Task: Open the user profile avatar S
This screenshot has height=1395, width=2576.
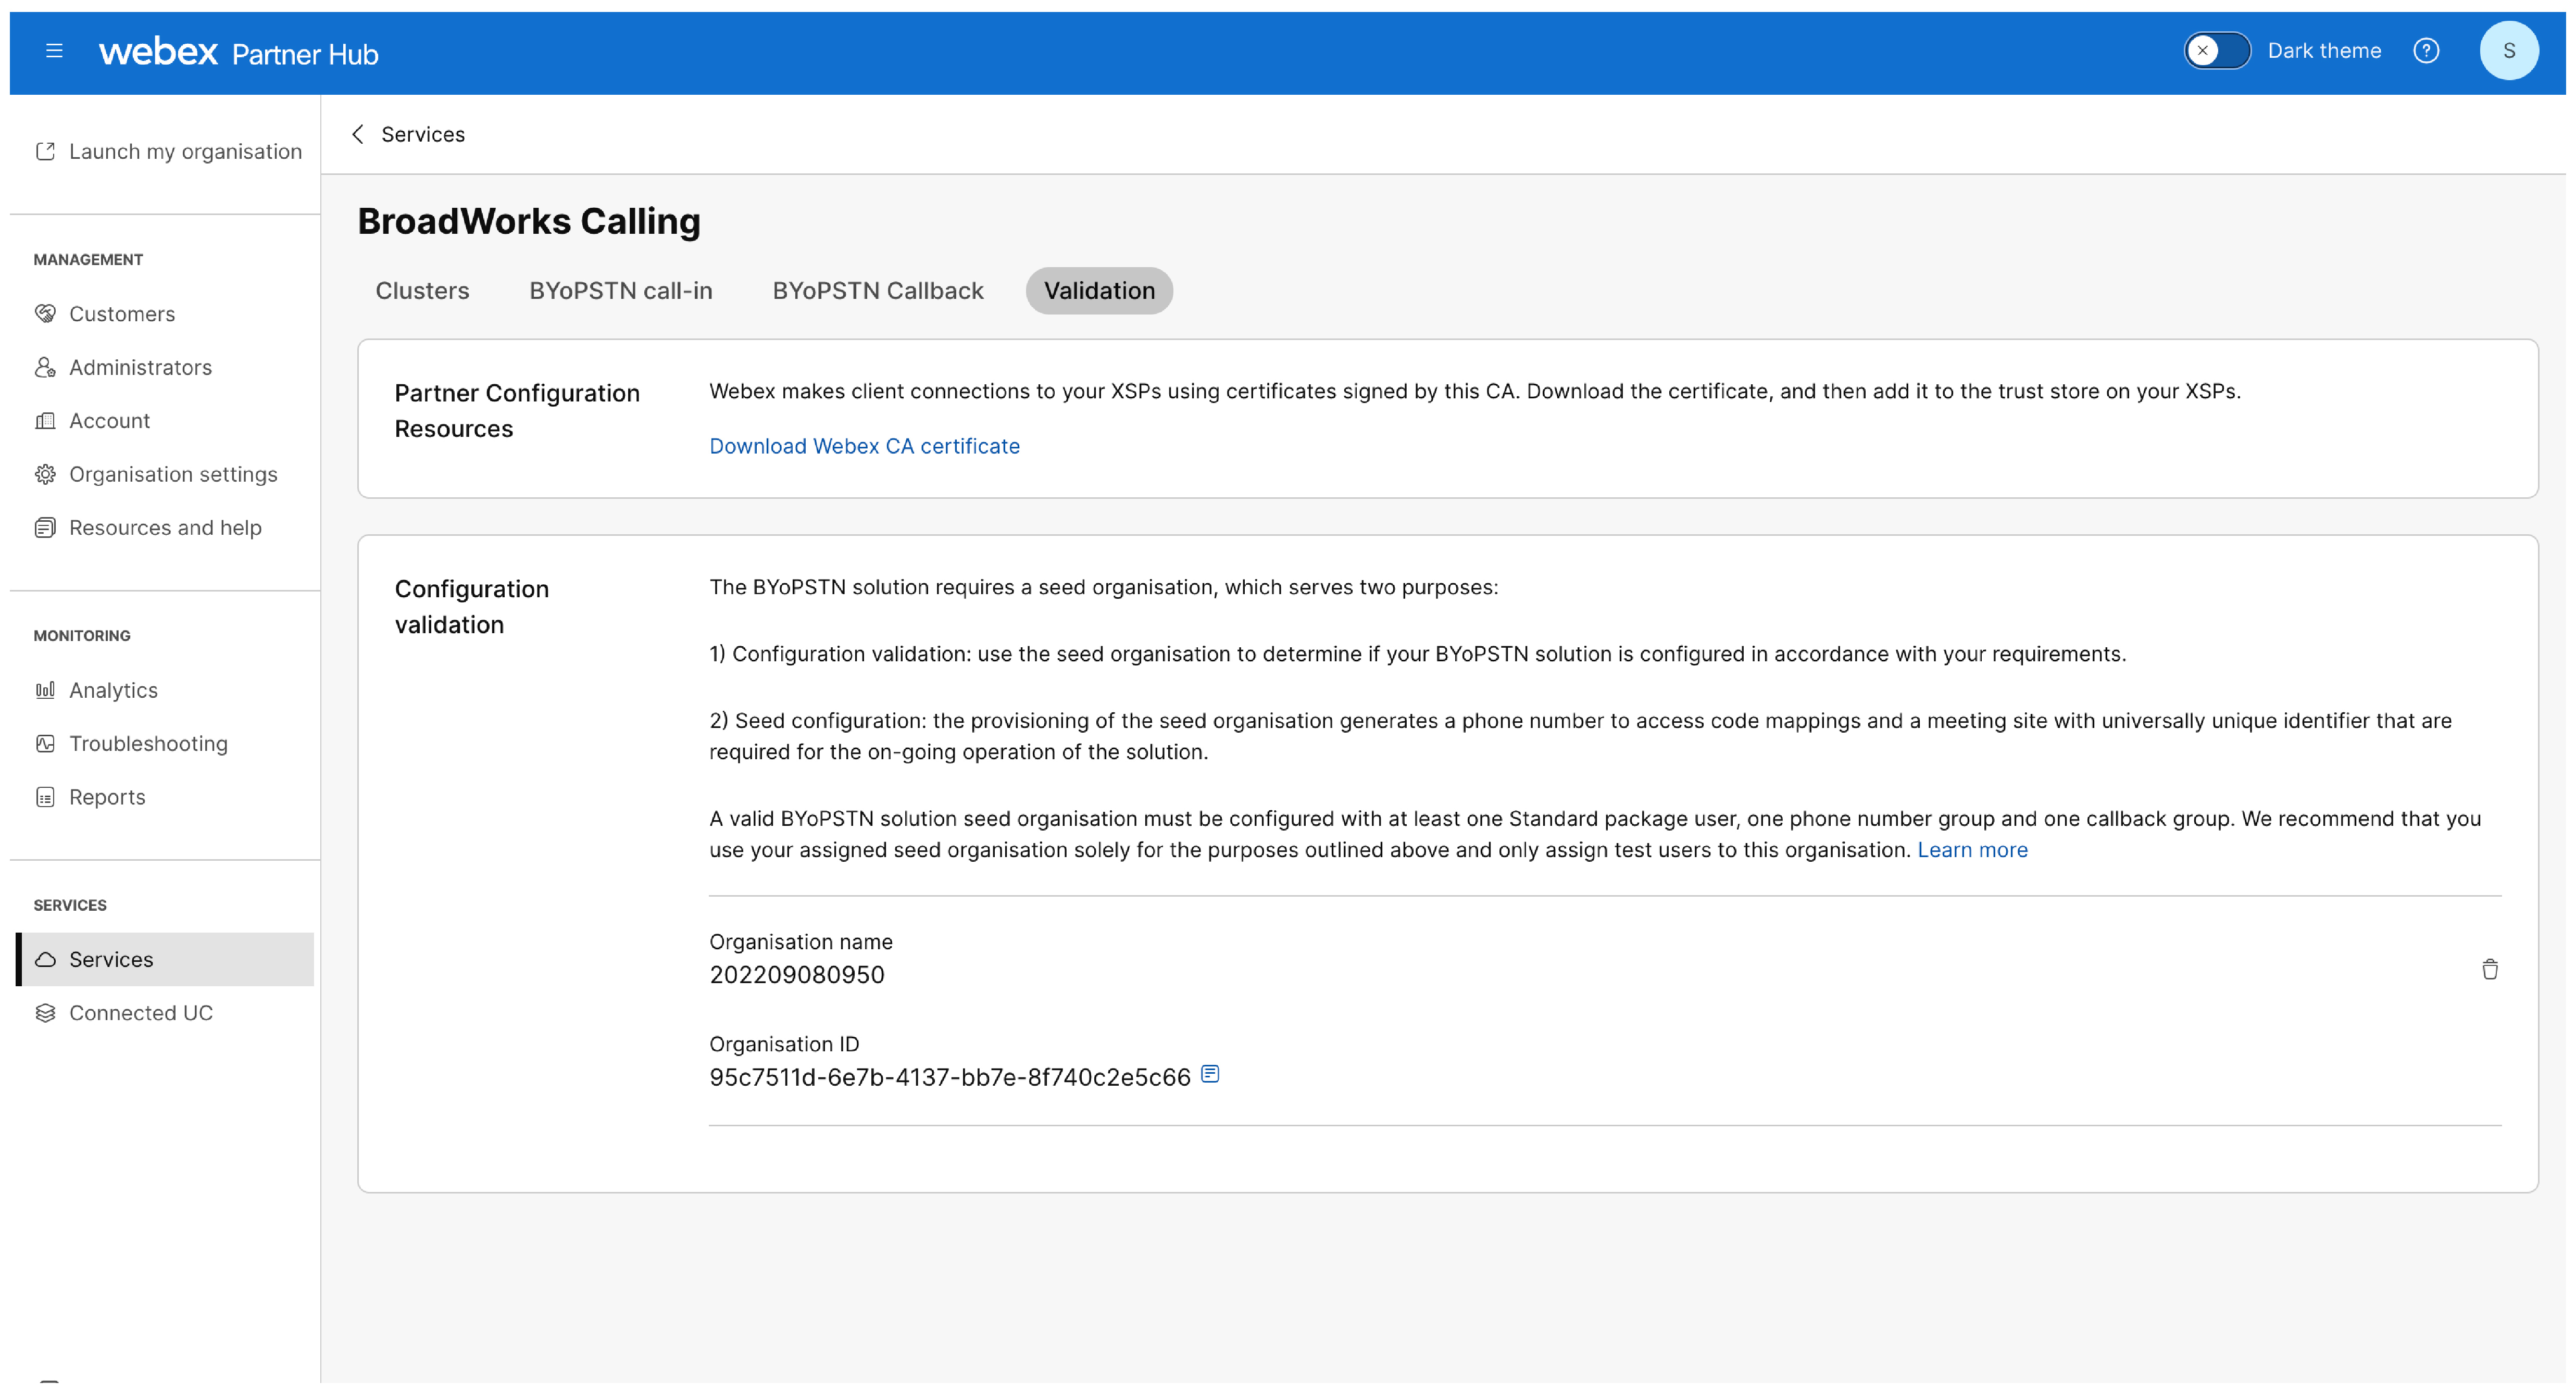Action: [2508, 51]
